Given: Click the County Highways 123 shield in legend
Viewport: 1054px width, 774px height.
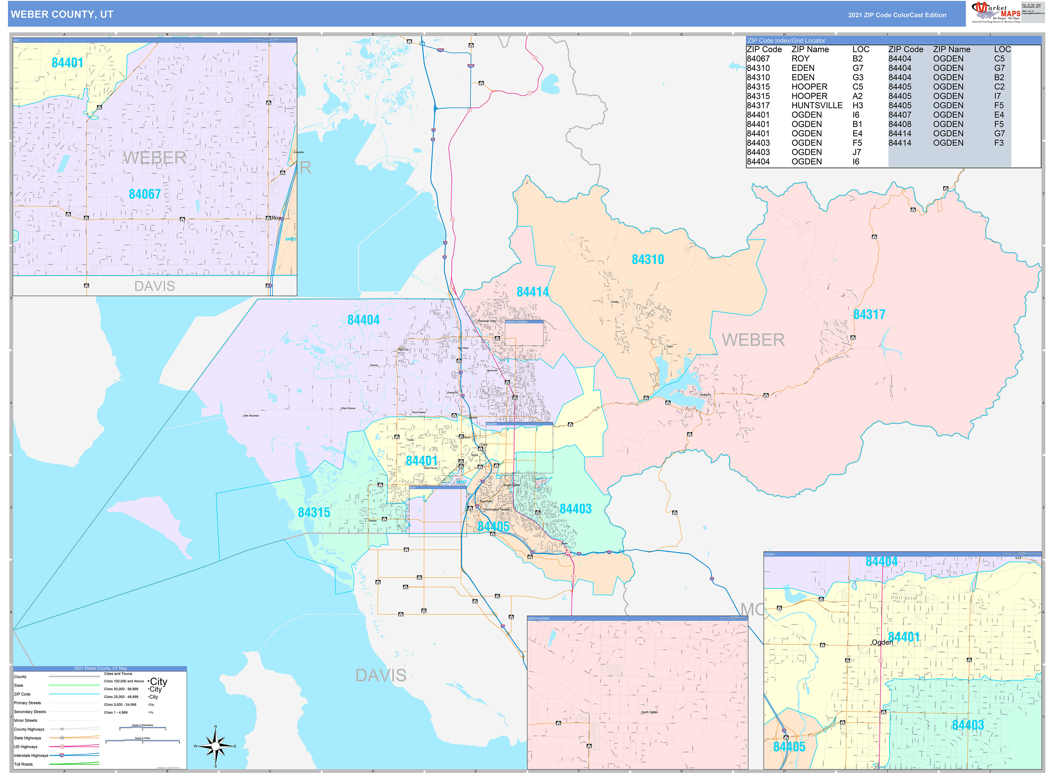Looking at the screenshot, I should [x=62, y=729].
